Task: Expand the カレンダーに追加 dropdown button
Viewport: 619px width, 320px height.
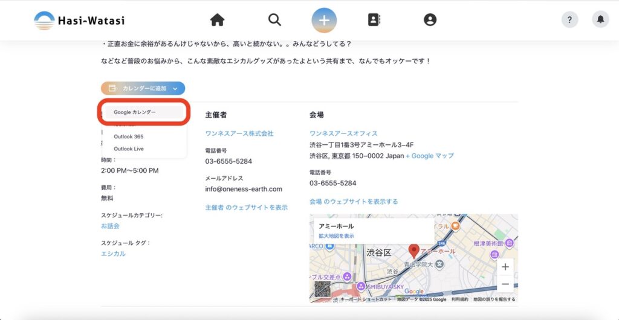Action: point(143,88)
